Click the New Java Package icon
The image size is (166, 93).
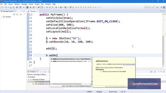click(x=31, y=7)
